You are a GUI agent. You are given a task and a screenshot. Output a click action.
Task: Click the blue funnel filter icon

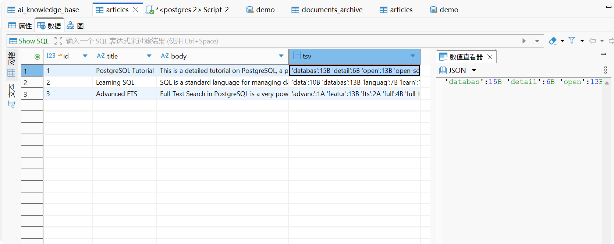(572, 40)
